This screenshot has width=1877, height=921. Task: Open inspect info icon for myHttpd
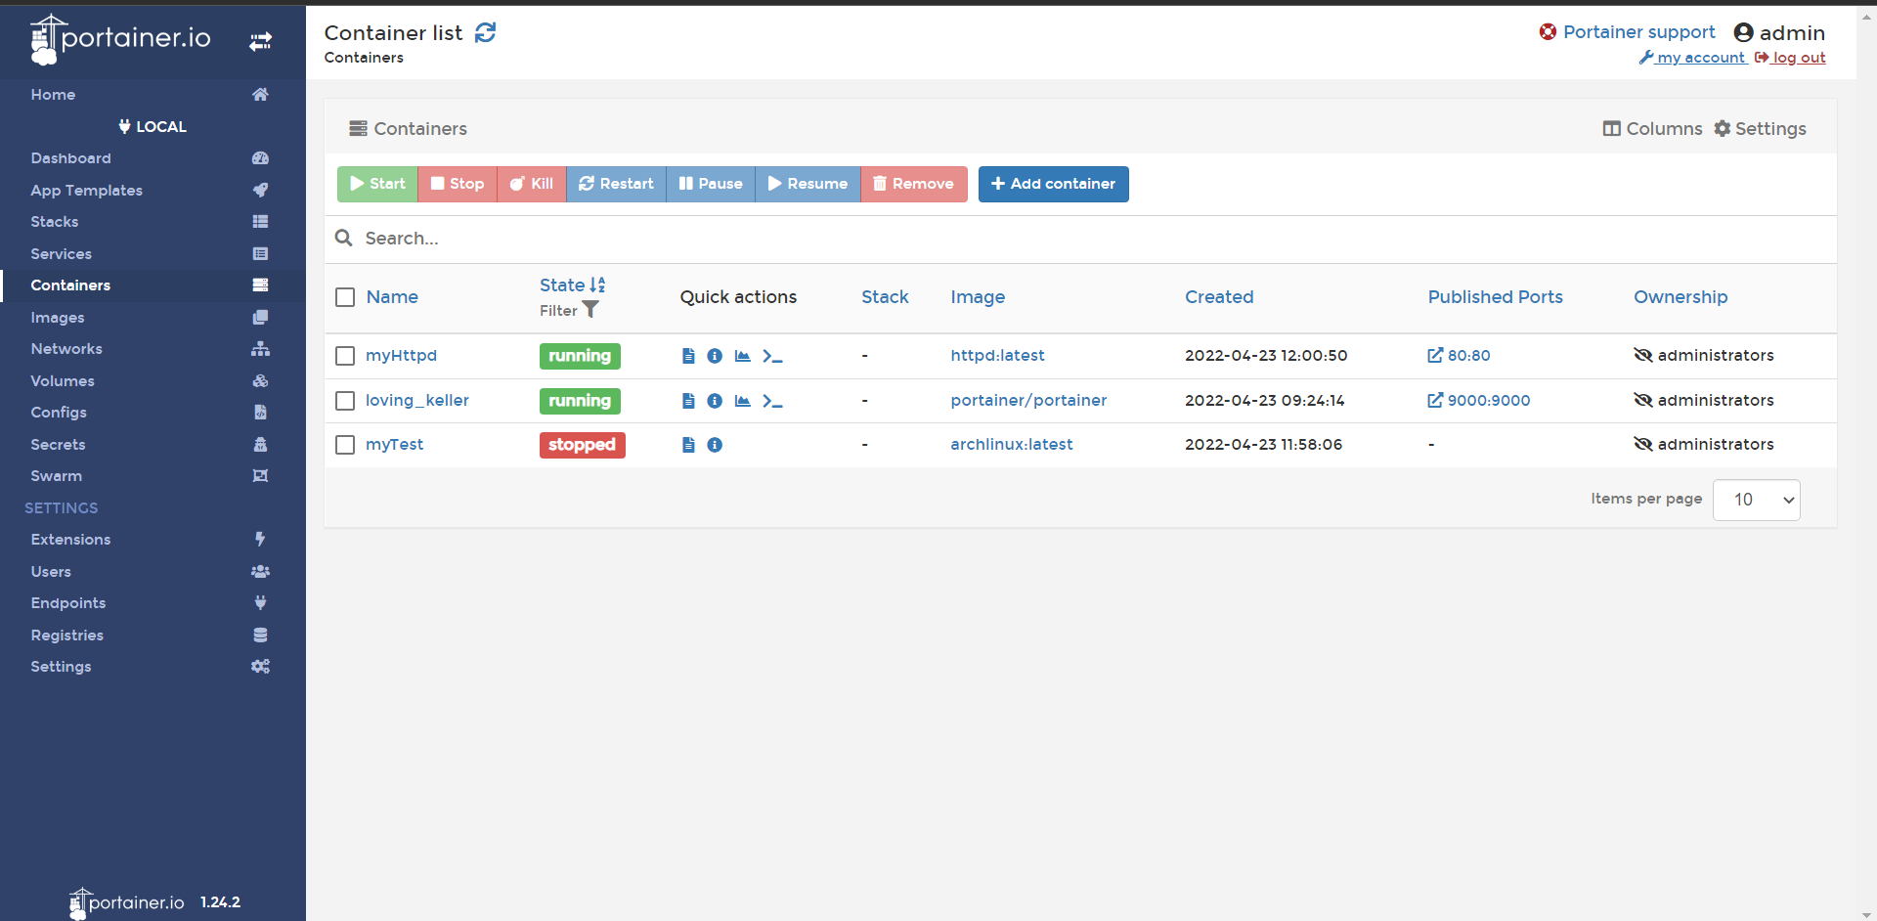pyautogui.click(x=715, y=356)
